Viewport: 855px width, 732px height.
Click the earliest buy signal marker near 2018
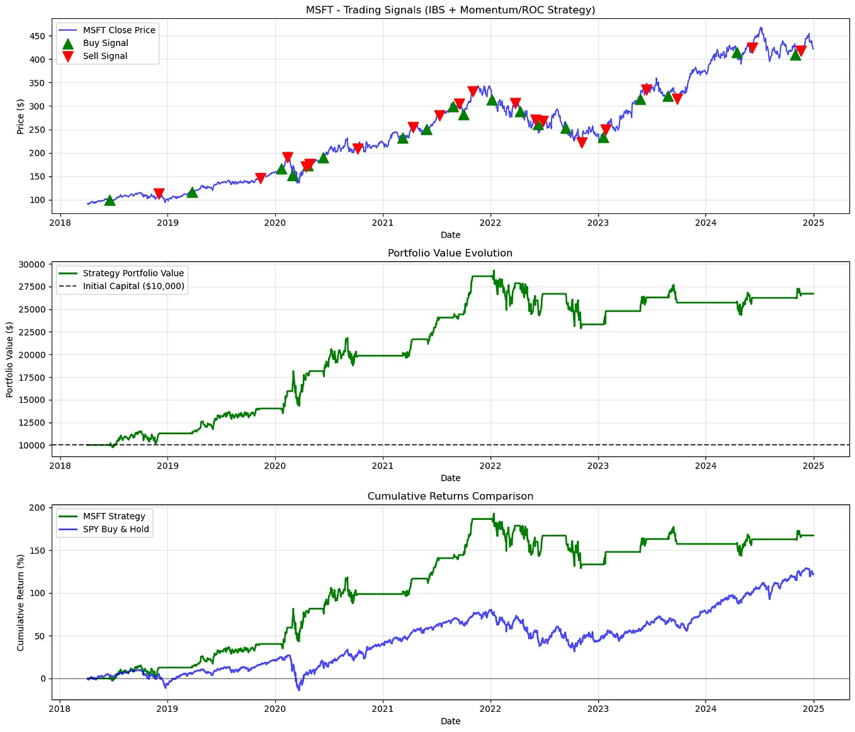(111, 200)
